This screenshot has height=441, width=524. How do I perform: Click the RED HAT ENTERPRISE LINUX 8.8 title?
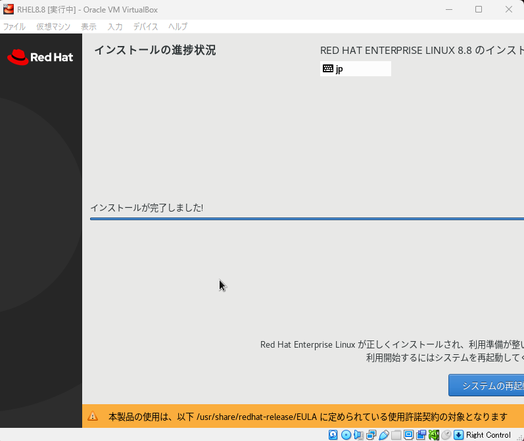tap(422, 51)
